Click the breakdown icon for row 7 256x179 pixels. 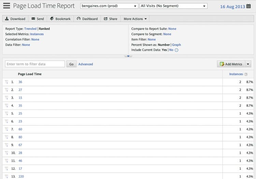click(6, 129)
